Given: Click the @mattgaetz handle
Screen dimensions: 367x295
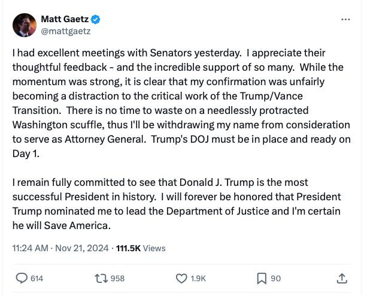Looking at the screenshot, I should coord(66,31).
